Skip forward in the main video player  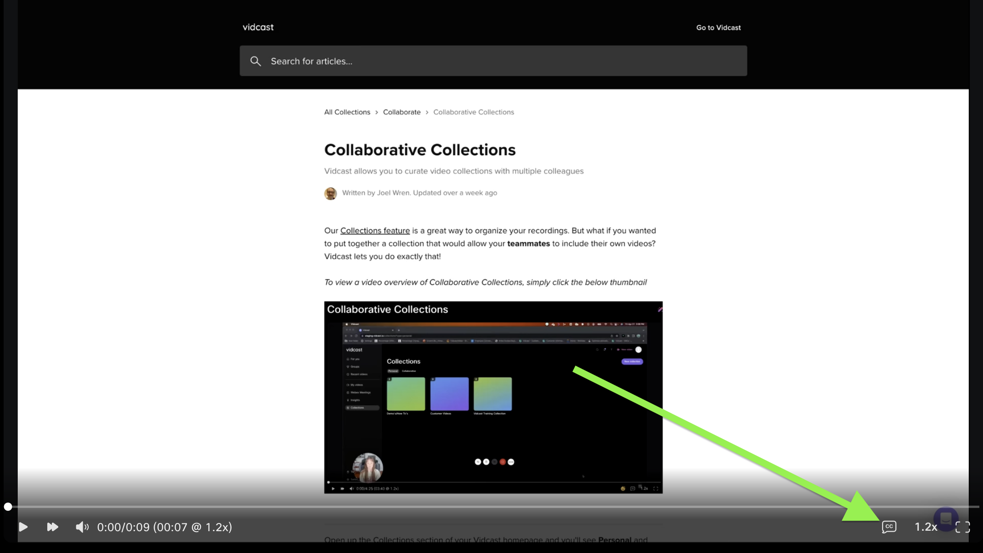coord(52,527)
